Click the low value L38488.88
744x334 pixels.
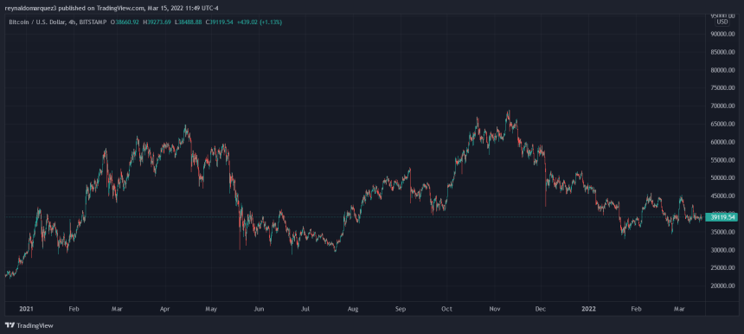pos(188,22)
